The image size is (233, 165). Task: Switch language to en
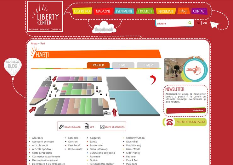(205, 23)
